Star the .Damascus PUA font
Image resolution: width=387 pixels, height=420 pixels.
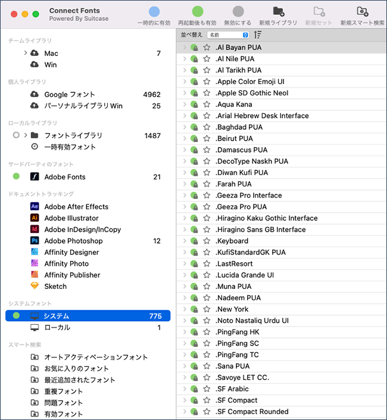pos(207,150)
